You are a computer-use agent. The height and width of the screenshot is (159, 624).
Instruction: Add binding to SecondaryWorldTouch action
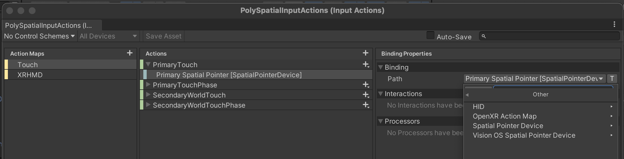pos(366,95)
